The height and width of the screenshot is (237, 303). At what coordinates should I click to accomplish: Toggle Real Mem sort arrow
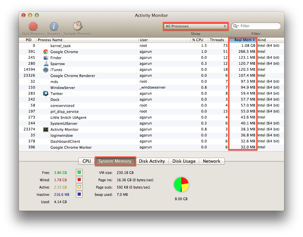[254, 40]
